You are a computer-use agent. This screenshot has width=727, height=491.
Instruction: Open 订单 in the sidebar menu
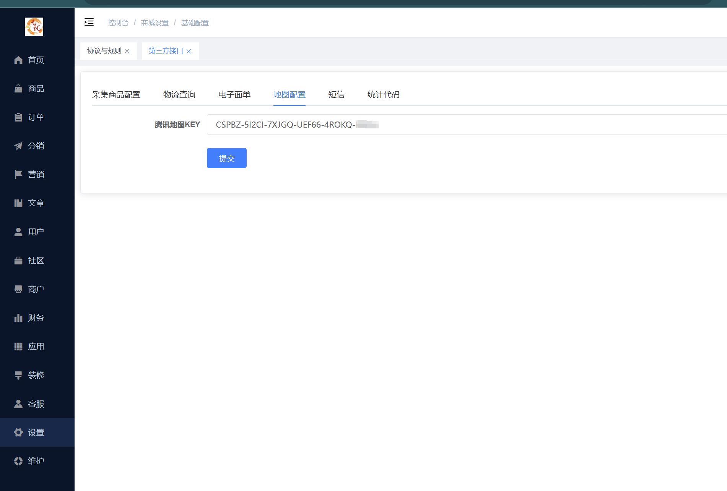click(x=37, y=117)
